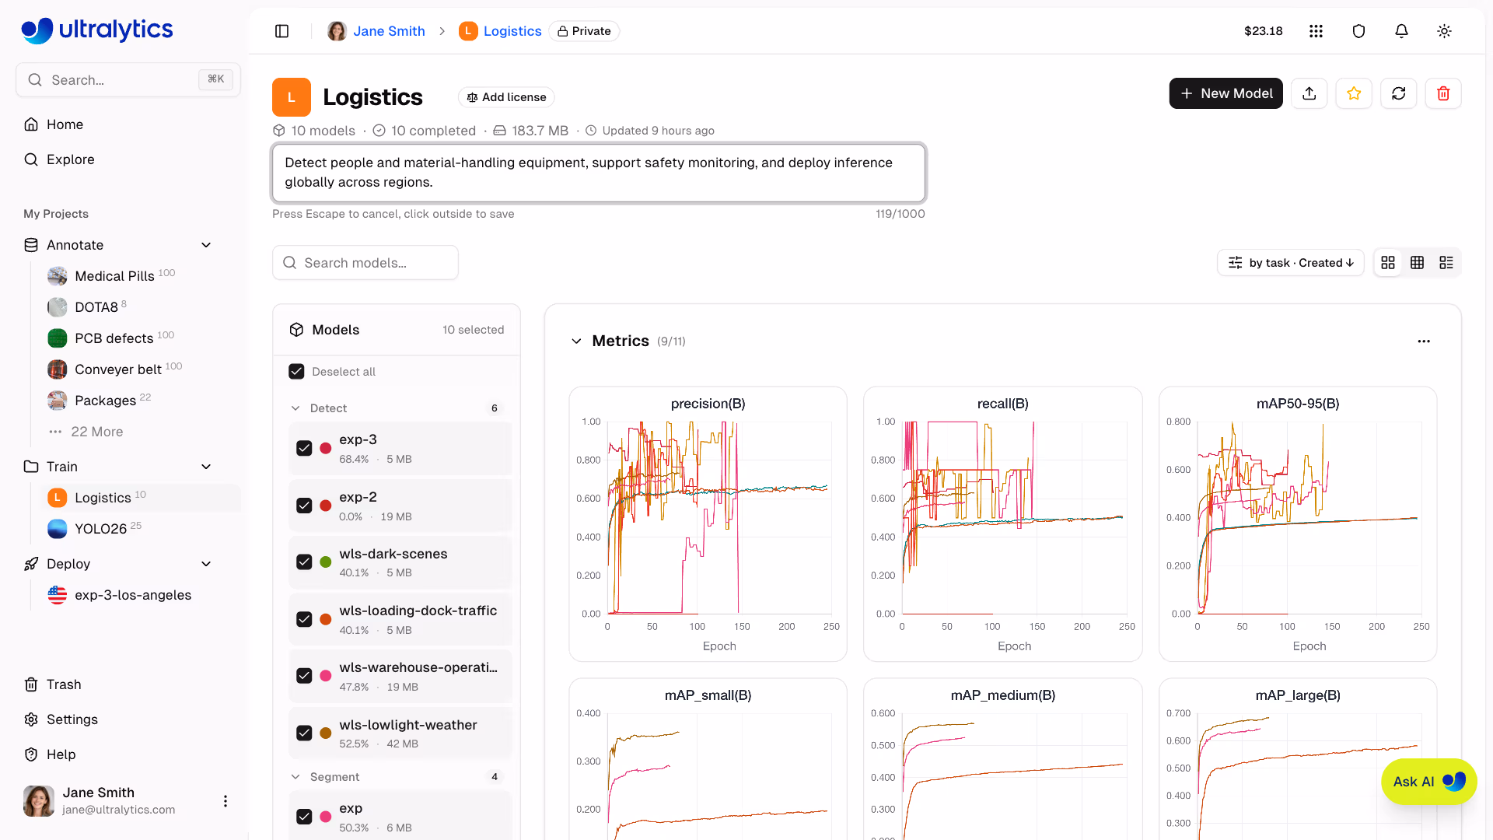The height and width of the screenshot is (840, 1493).
Task: Click the Private visibility badge
Action: click(x=584, y=31)
